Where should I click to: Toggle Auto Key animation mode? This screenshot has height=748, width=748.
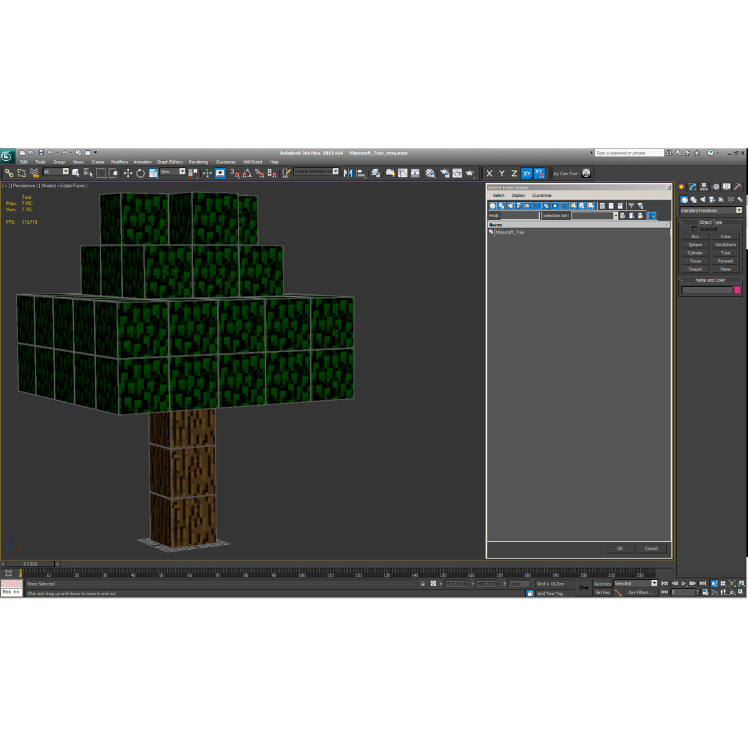click(x=603, y=584)
